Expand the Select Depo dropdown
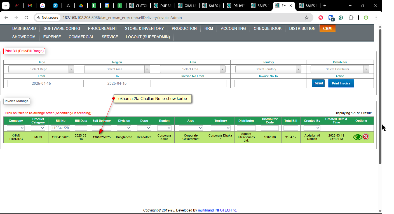Screen dimensions: 394x214 41,69
